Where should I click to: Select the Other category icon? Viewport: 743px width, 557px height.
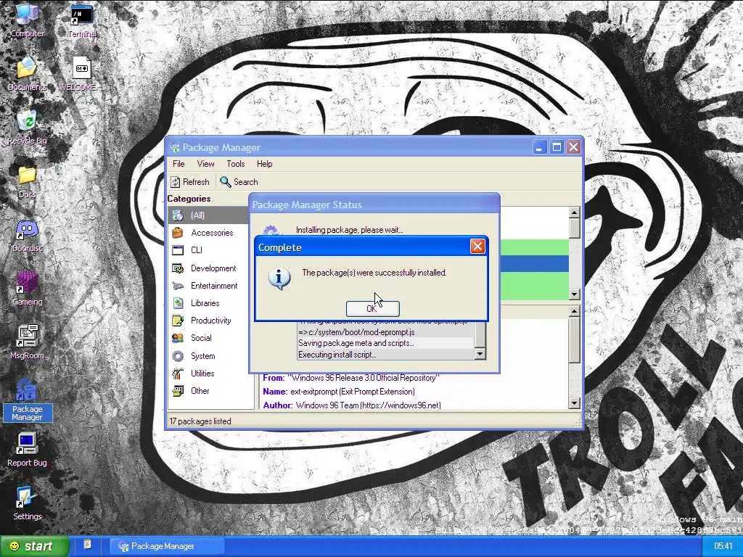(x=178, y=391)
